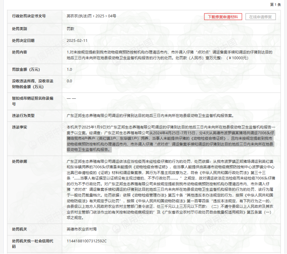
Task: Click the 处罚机关 value 英德市农业农村局
Action: [x=82, y=229]
